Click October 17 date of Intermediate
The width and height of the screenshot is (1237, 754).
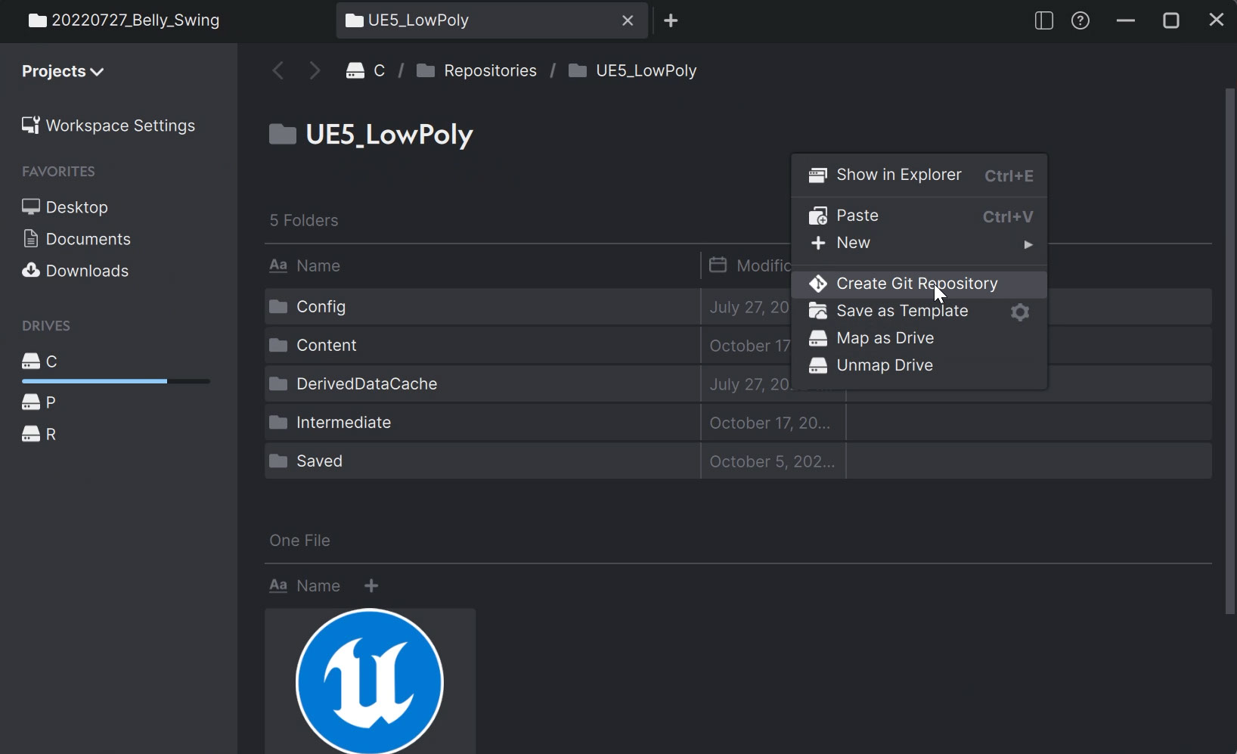pyautogui.click(x=770, y=423)
